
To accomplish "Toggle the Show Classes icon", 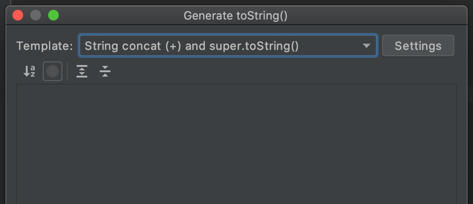I will click(53, 71).
